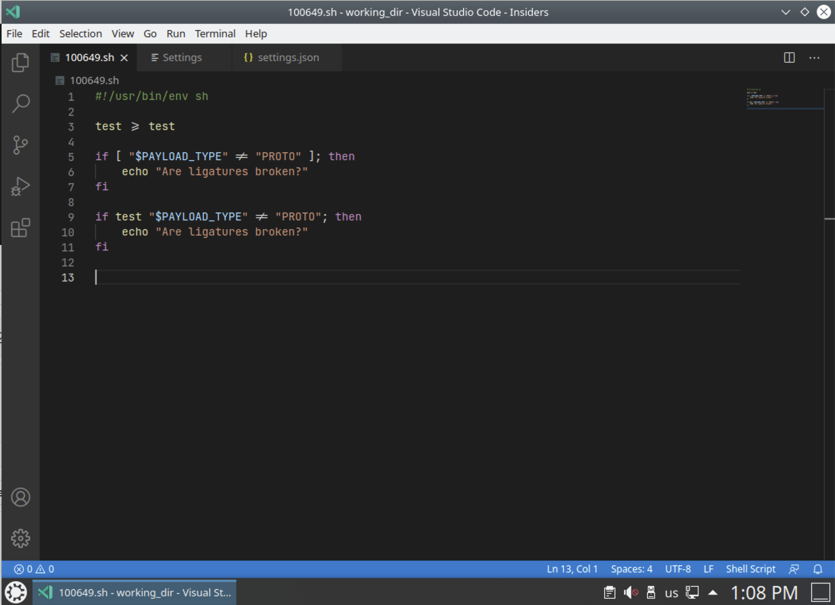Open more editor actions with ellipsis icon

tap(815, 57)
